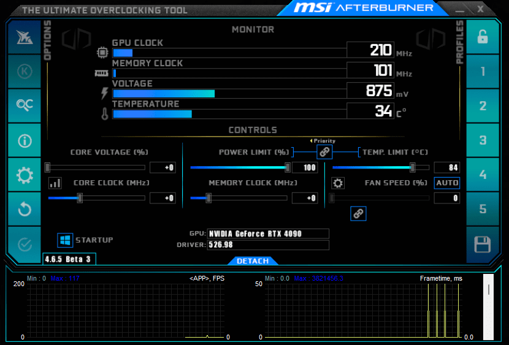Image resolution: width=509 pixels, height=345 pixels.
Task: Click the voltage lightning bolt icon
Action: (104, 93)
